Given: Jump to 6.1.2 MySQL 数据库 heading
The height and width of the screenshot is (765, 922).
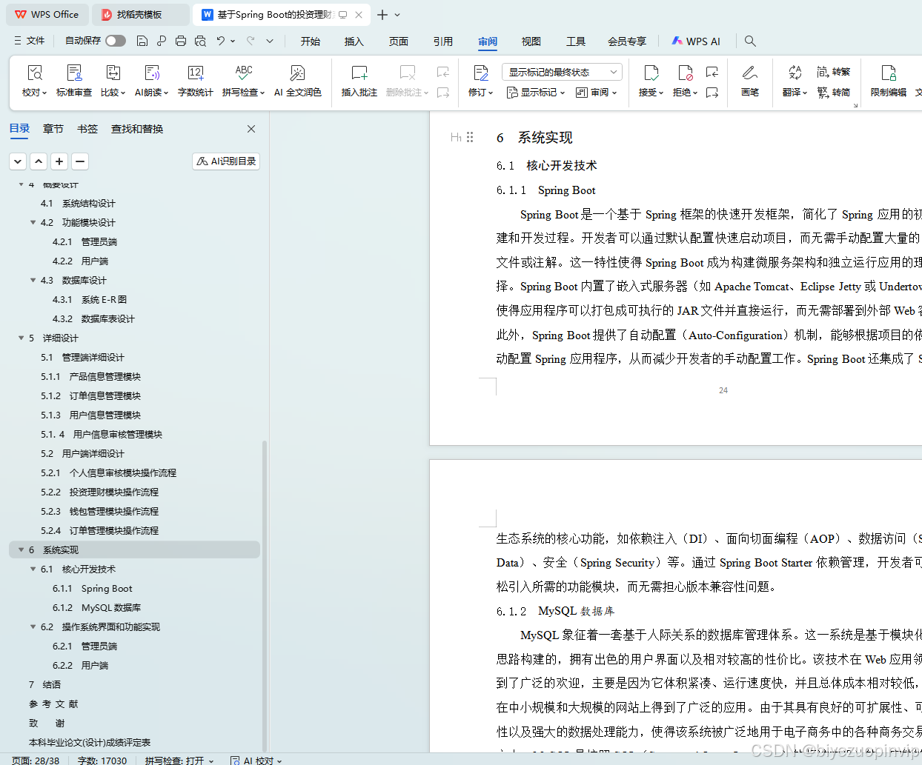Looking at the screenshot, I should point(96,607).
